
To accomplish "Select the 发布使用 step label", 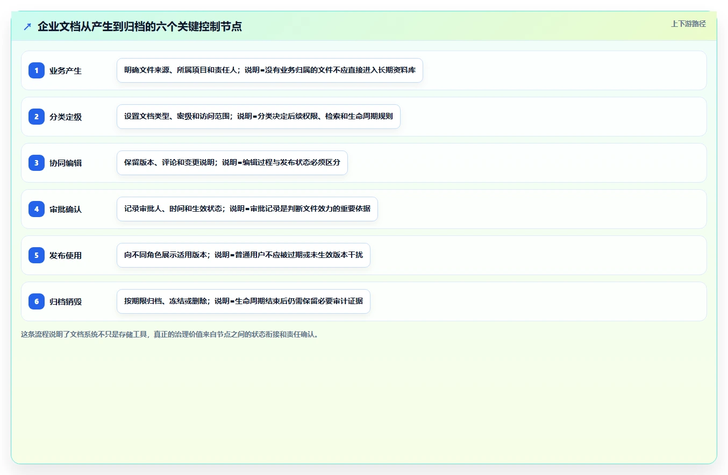I will (66, 255).
